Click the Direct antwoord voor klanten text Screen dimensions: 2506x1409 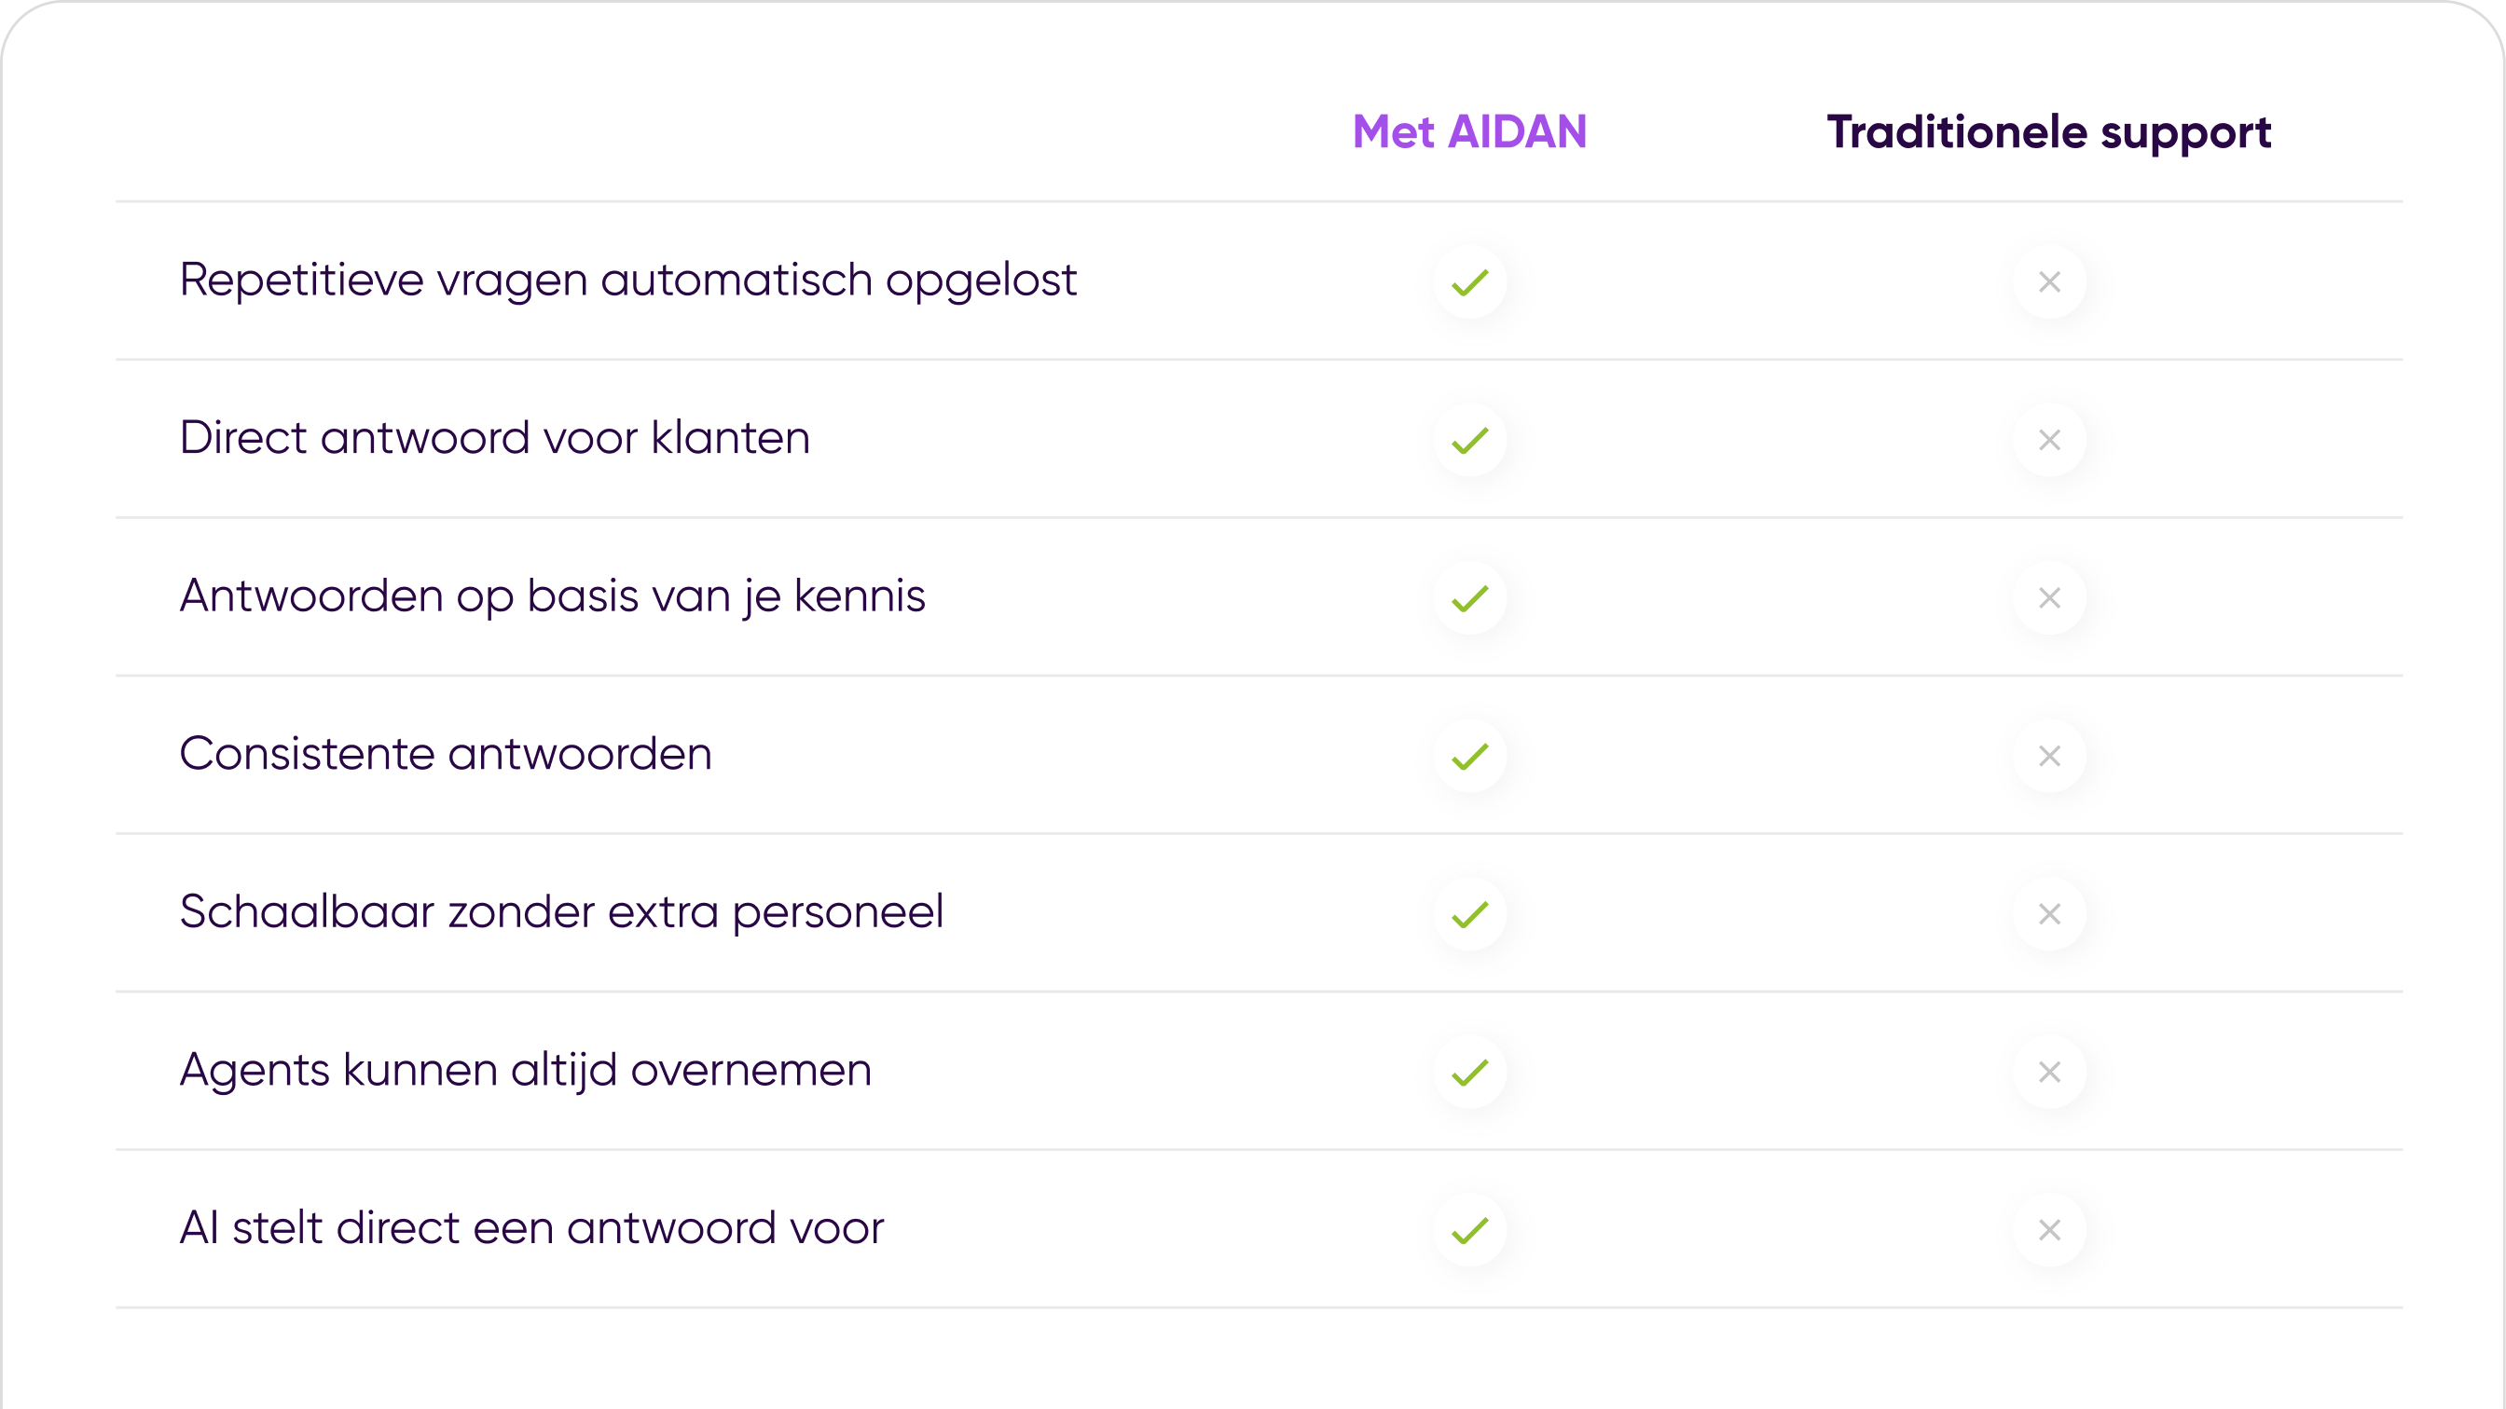(x=494, y=438)
